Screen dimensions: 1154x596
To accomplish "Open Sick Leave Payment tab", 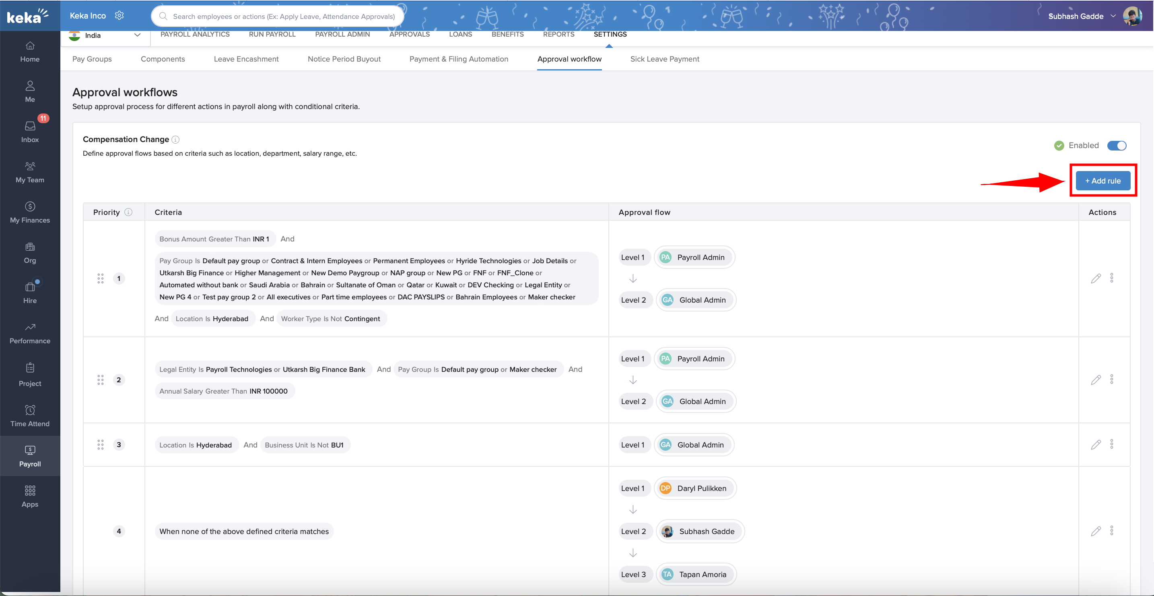I will click(664, 59).
